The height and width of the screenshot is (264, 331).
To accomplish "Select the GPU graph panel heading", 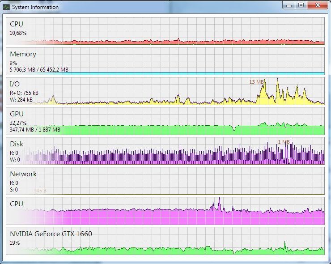I will pos(17,114).
